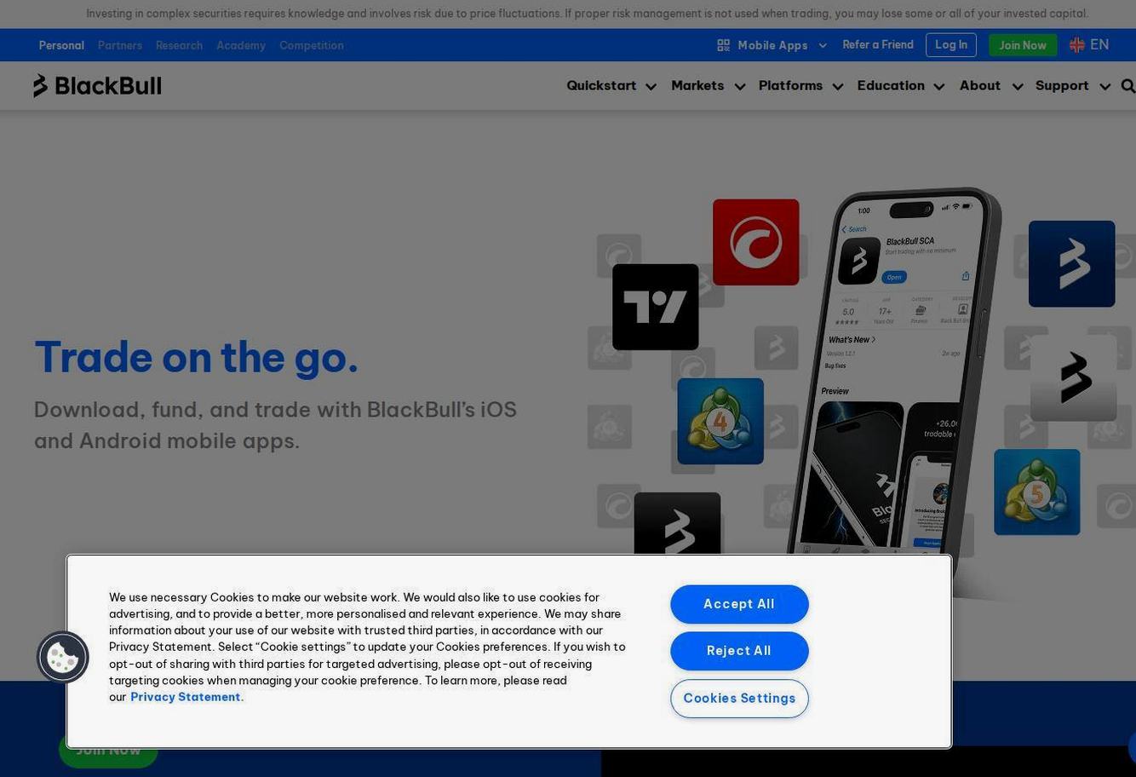Click the TradingView app icon
Screen dimensions: 1136x777
coord(656,307)
